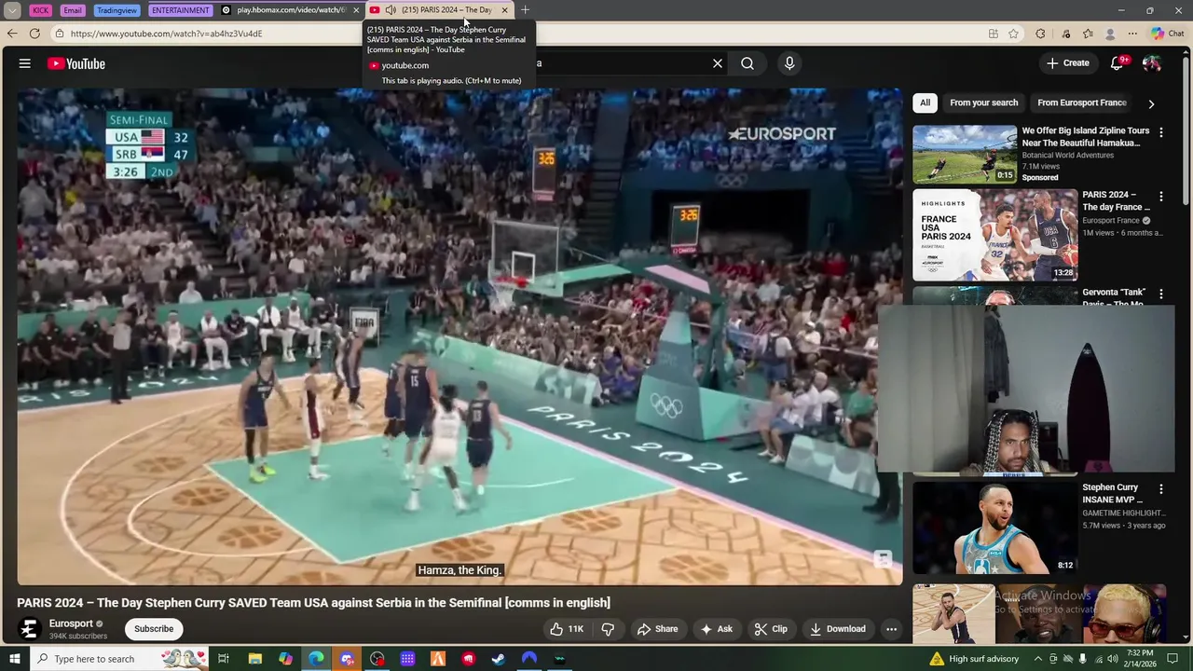This screenshot has height=671, width=1193.
Task: Clear the YouTube search box text
Action: 718,63
